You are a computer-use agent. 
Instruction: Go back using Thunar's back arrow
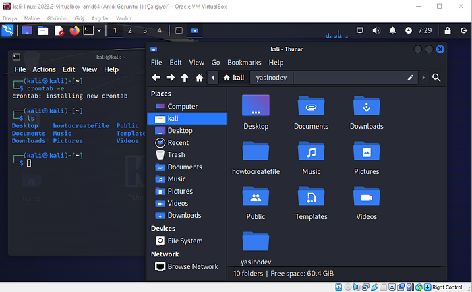pyautogui.click(x=156, y=78)
